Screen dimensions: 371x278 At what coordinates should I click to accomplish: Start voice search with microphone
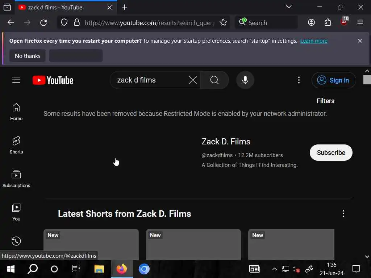(245, 80)
